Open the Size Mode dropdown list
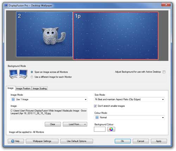176x151 pixels. 163,100
